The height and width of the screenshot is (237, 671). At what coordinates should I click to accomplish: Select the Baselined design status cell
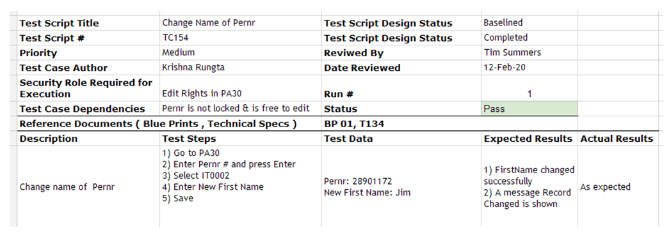coord(529,23)
